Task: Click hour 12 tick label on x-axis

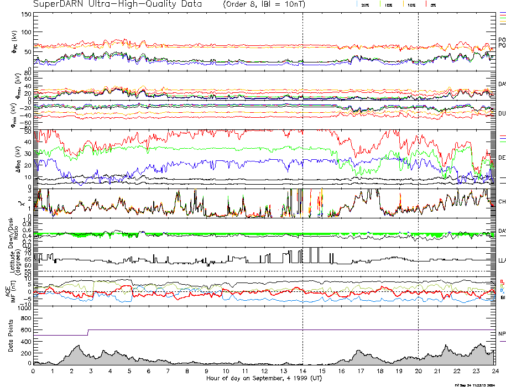Action: tap(264, 371)
